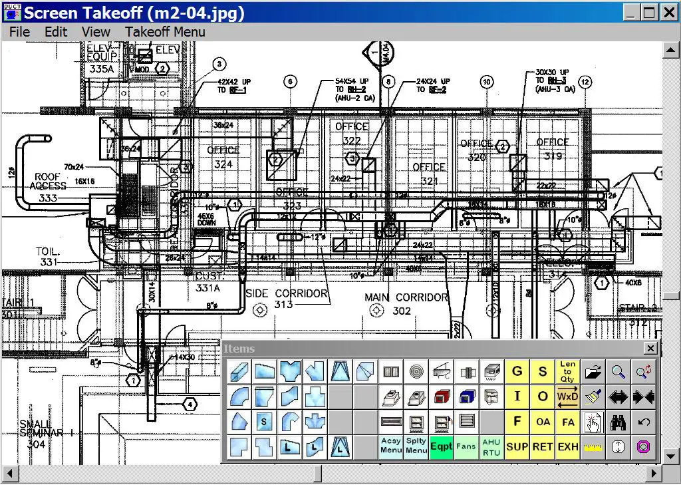Open the Eqpt equipment menu

tap(441, 447)
